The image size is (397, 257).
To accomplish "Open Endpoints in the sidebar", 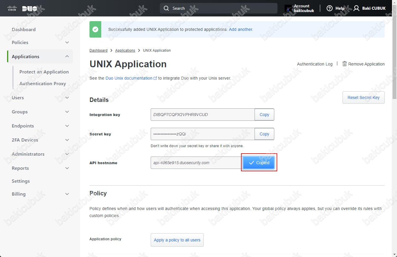I will coord(23,126).
